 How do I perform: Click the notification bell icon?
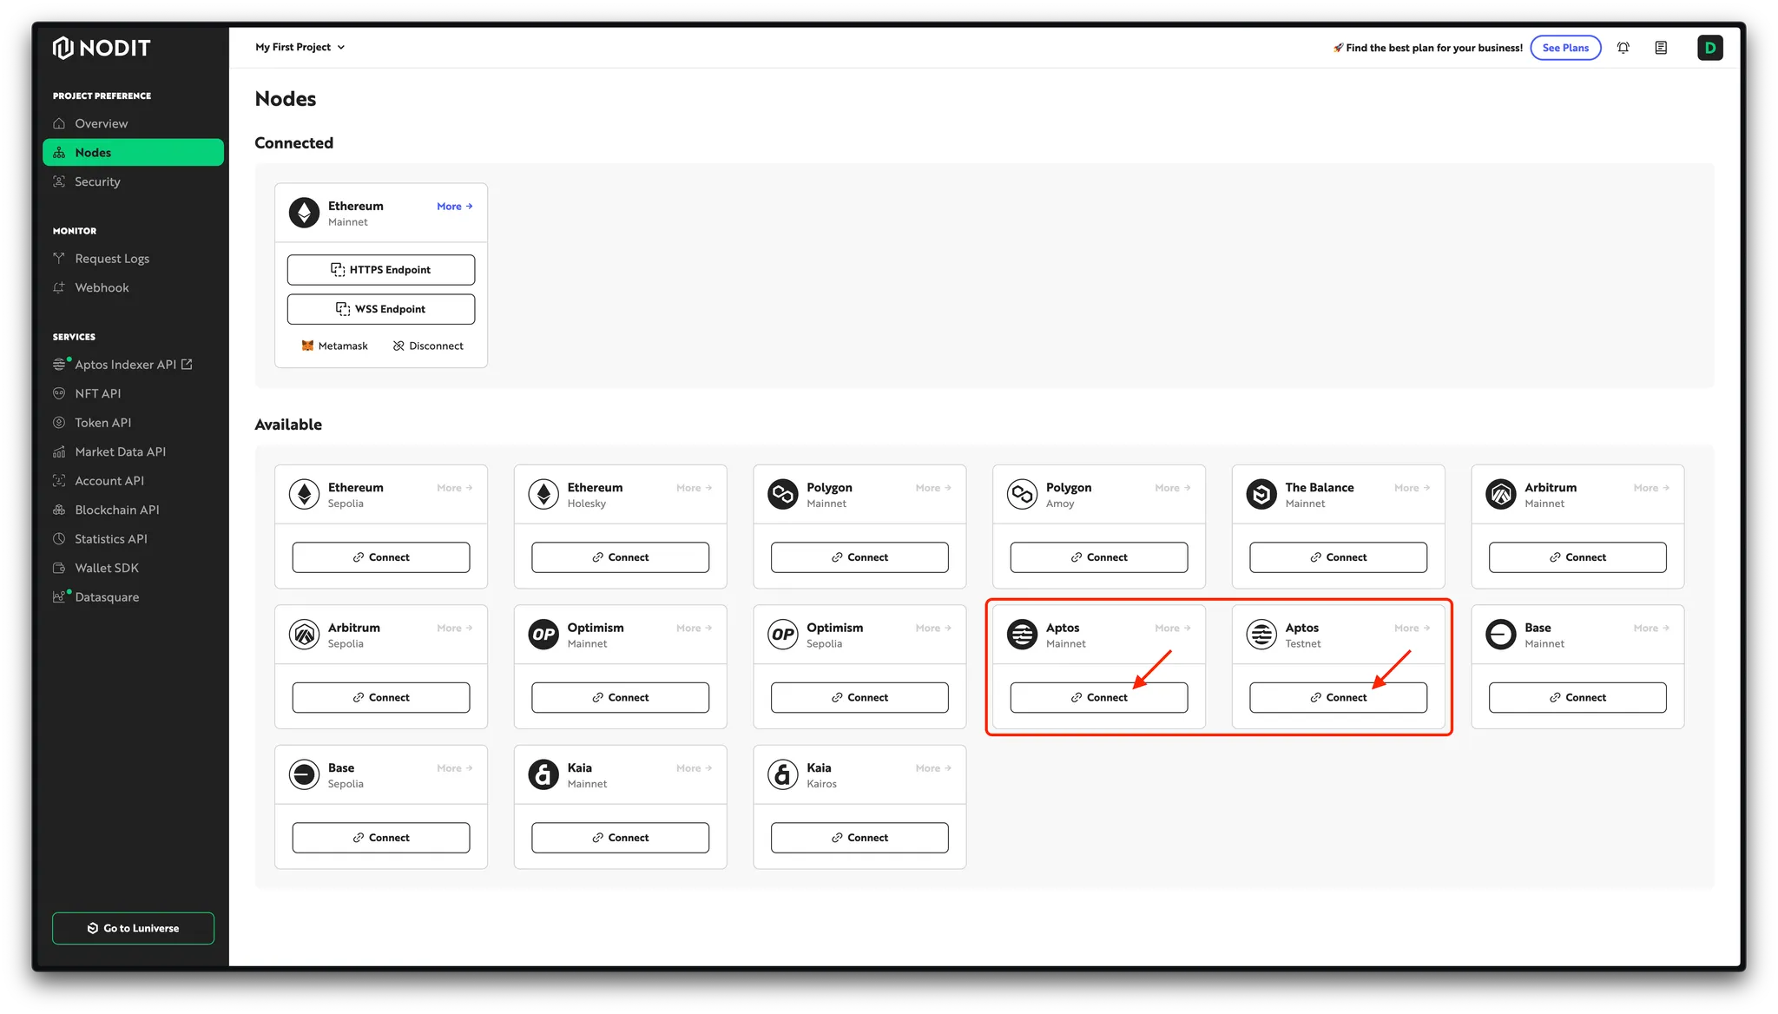point(1622,48)
